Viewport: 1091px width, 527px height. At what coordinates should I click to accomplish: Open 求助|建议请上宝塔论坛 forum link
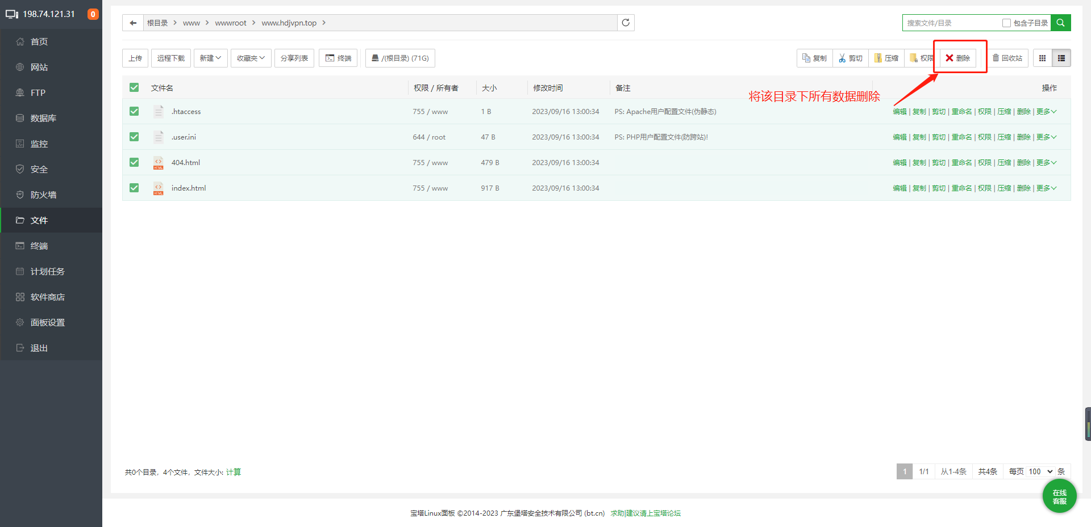pos(646,513)
